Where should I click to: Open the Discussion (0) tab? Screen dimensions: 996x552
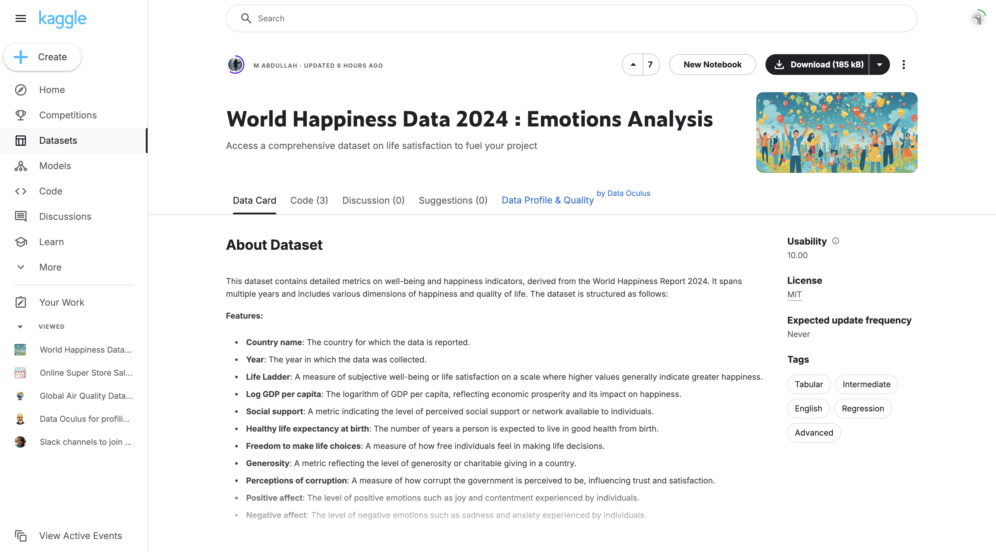coord(373,200)
